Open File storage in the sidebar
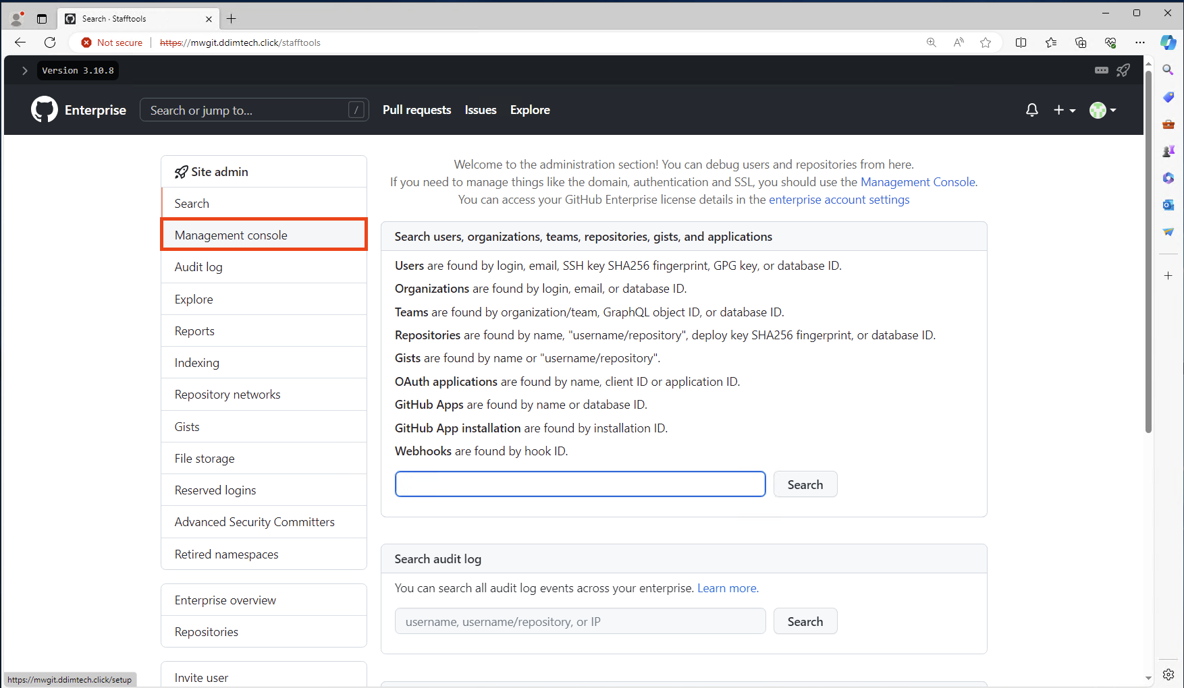Image resolution: width=1184 pixels, height=688 pixels. point(264,458)
